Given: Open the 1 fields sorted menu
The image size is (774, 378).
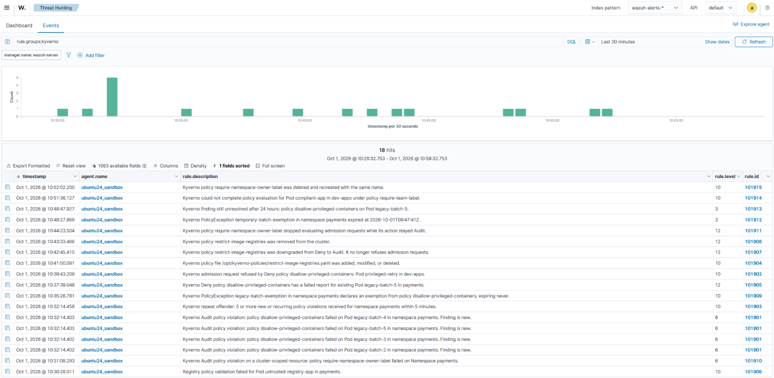Looking at the screenshot, I should pos(231,166).
